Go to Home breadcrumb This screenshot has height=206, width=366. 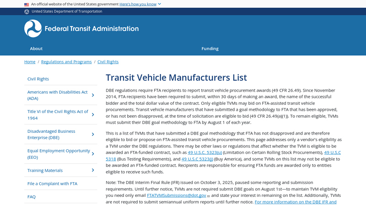point(30,62)
